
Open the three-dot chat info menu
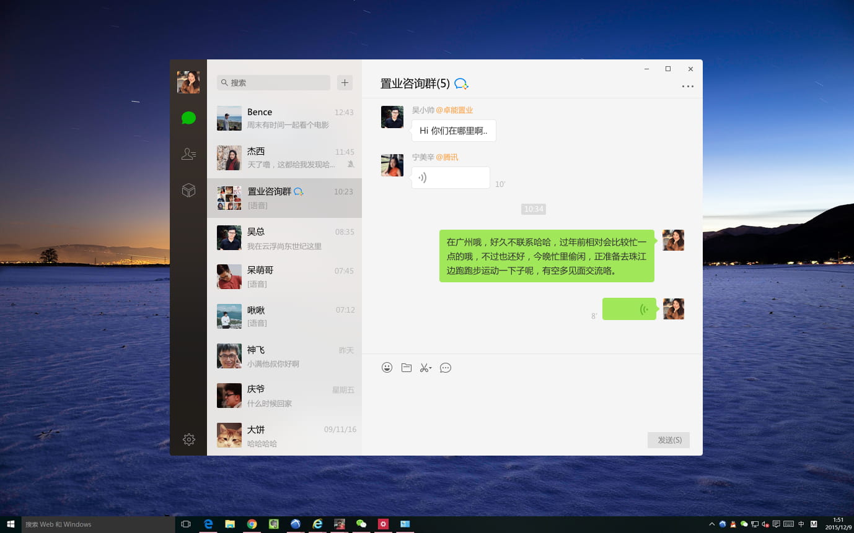[x=687, y=87]
